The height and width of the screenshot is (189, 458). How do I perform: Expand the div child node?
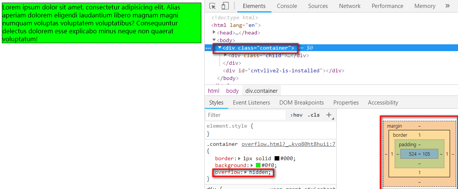[x=226, y=55]
